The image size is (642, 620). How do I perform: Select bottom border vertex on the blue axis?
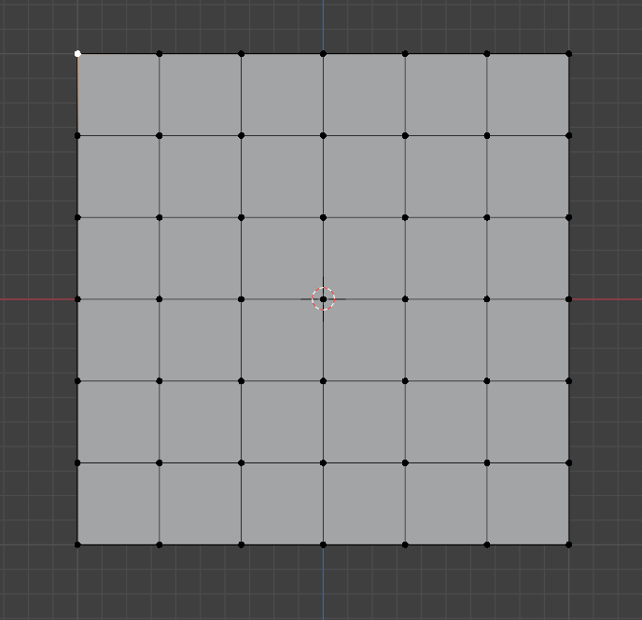(x=323, y=544)
